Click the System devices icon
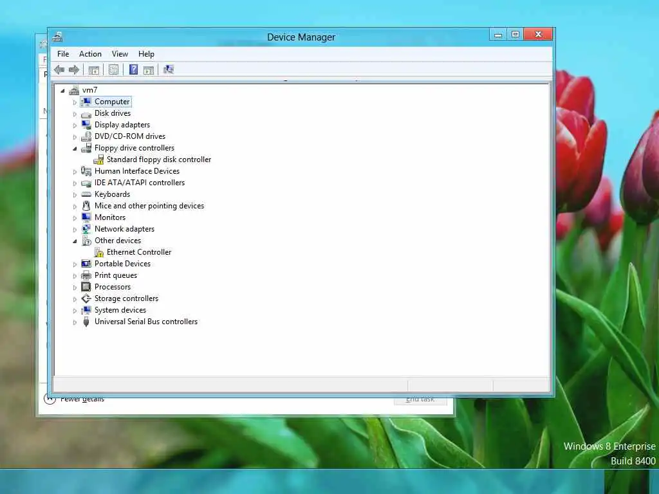Viewport: 659px width, 494px height. click(86, 310)
